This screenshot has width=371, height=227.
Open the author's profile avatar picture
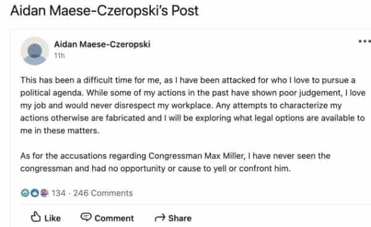[x=35, y=51]
